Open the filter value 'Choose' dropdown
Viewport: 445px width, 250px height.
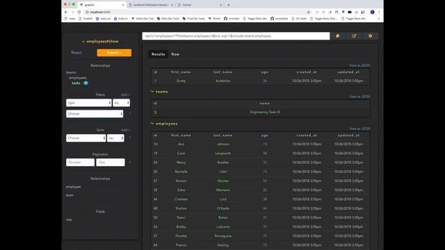point(95,114)
